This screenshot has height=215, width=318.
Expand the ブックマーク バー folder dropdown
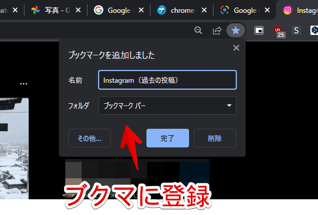click(x=167, y=105)
